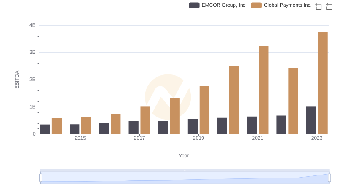Click the x-axis label 2021
Viewport: 337px width, 194px height.
pyautogui.click(x=257, y=138)
